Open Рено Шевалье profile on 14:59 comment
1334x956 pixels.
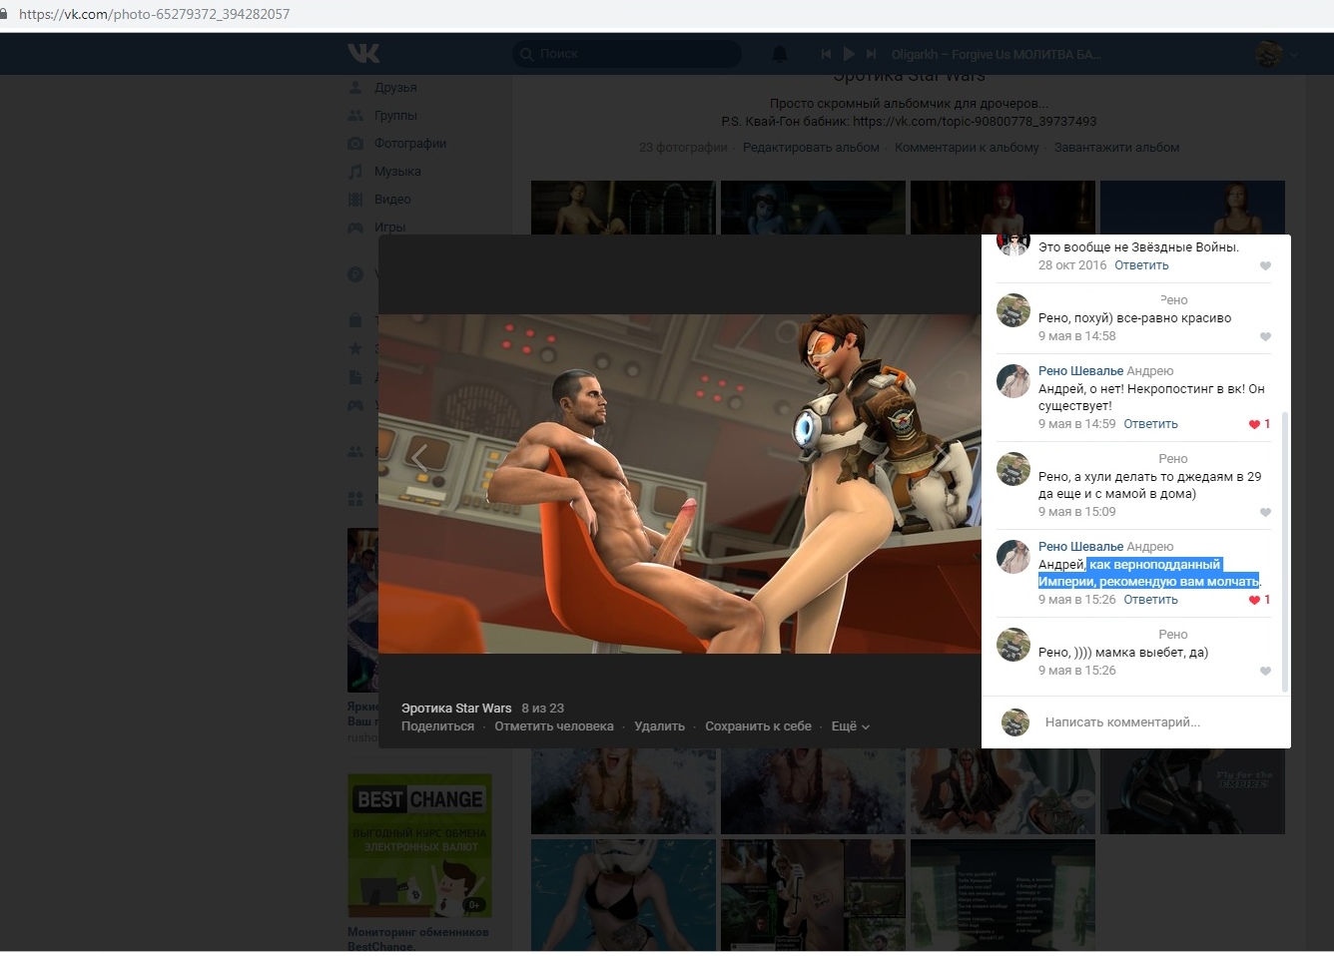(x=1080, y=371)
